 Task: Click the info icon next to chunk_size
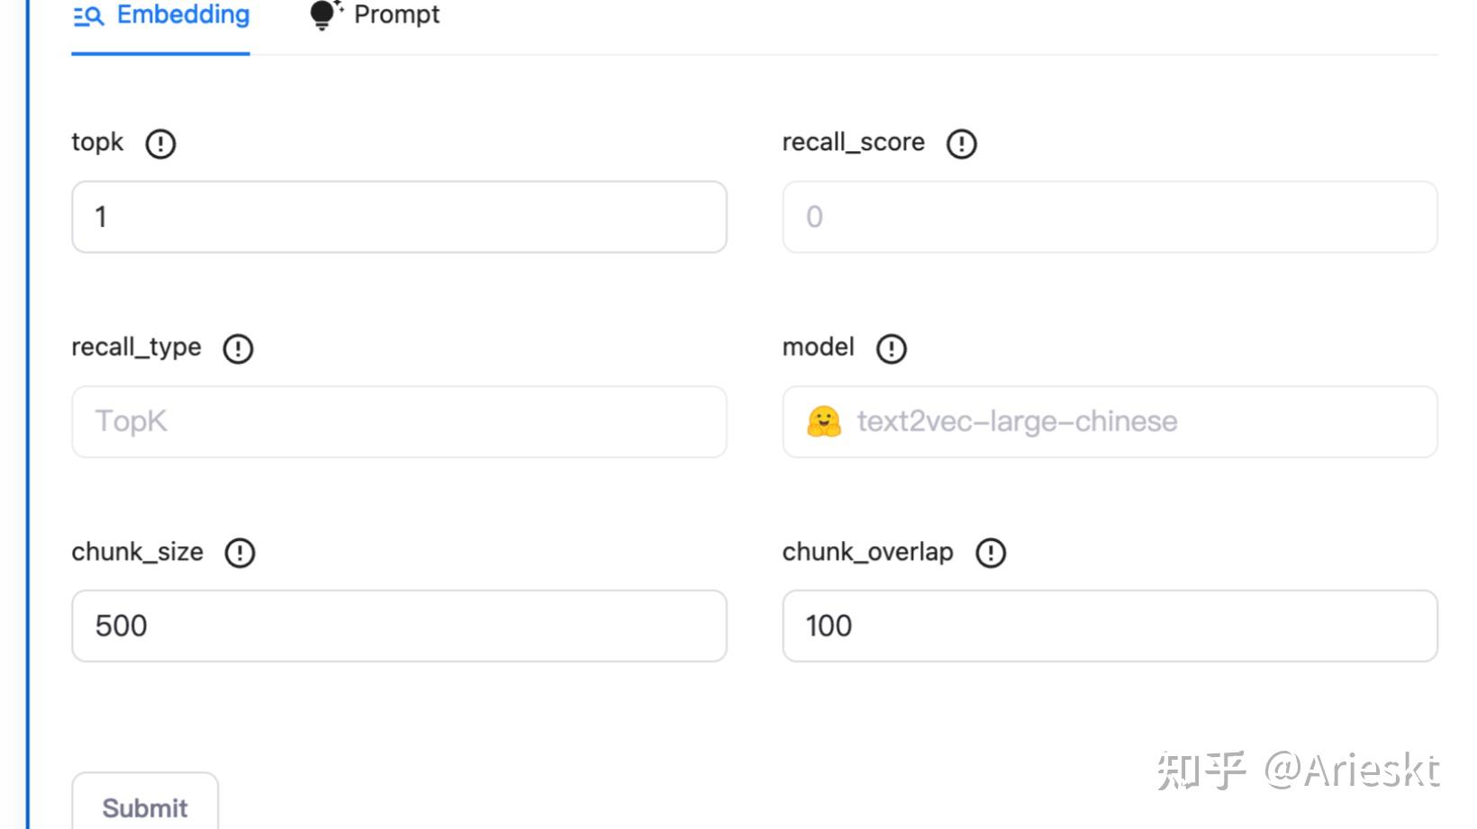240,553
